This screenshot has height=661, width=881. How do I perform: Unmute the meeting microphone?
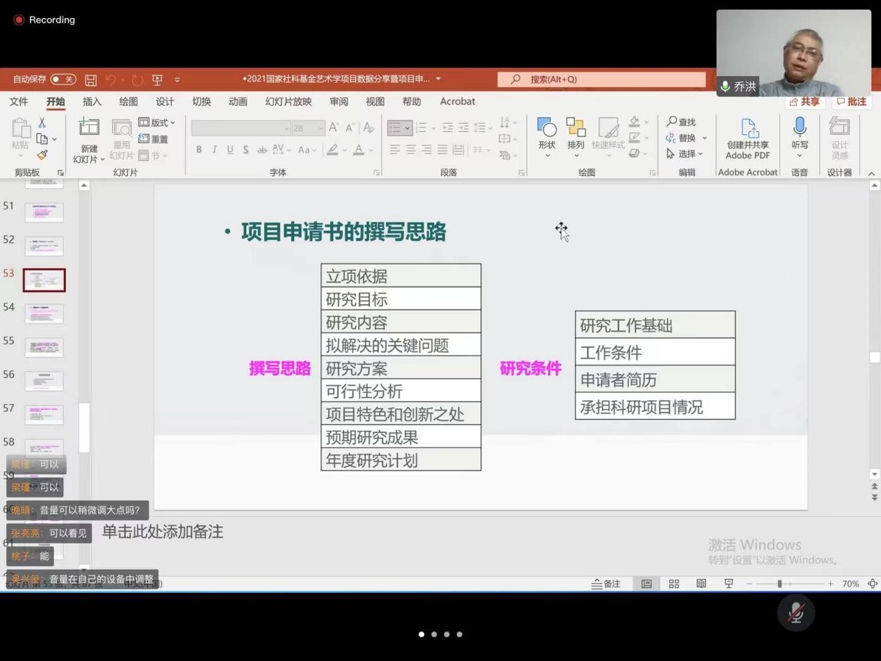pyautogui.click(x=796, y=613)
